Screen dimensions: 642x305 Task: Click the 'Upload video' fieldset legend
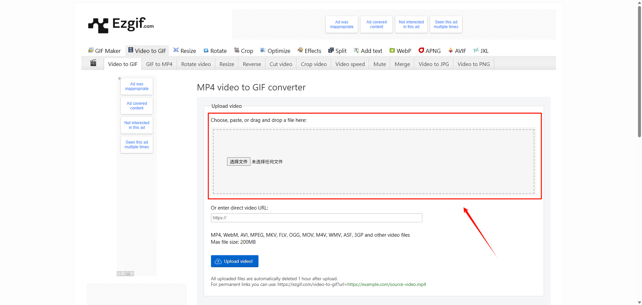click(x=226, y=106)
